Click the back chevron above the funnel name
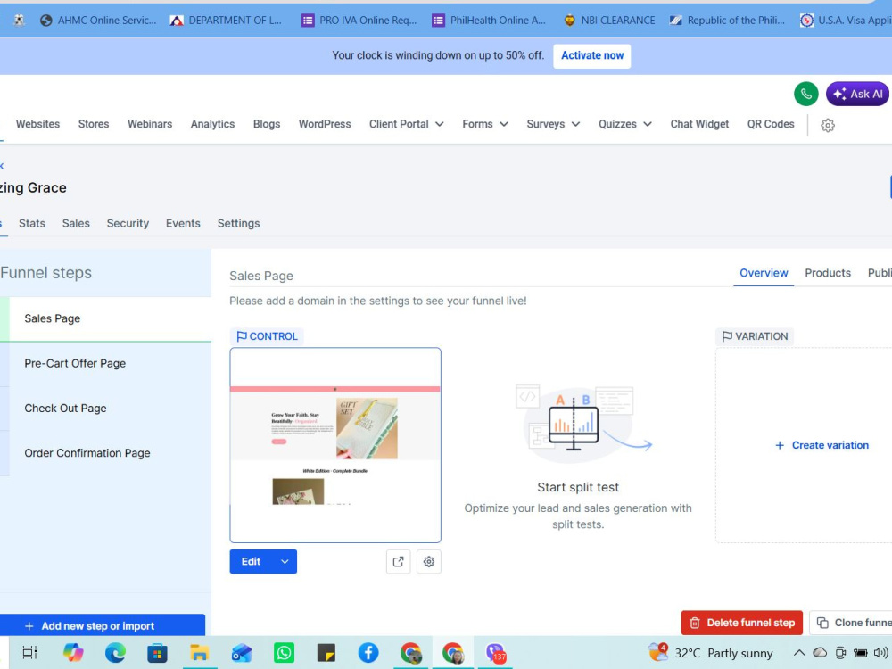Viewport: 892px width, 669px height. [2, 166]
